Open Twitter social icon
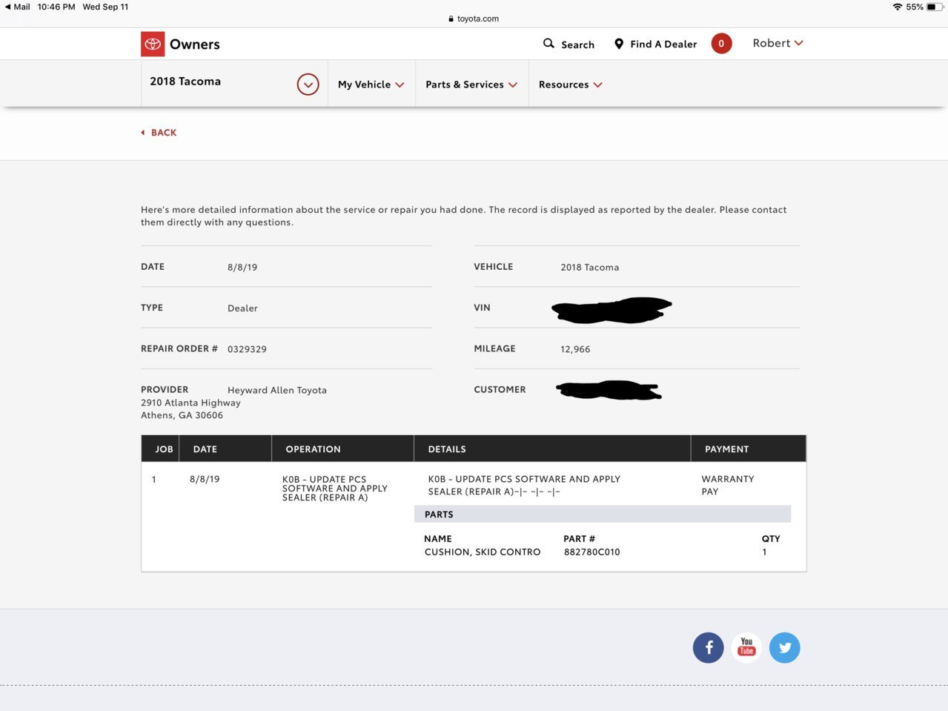This screenshot has height=711, width=948. (785, 648)
